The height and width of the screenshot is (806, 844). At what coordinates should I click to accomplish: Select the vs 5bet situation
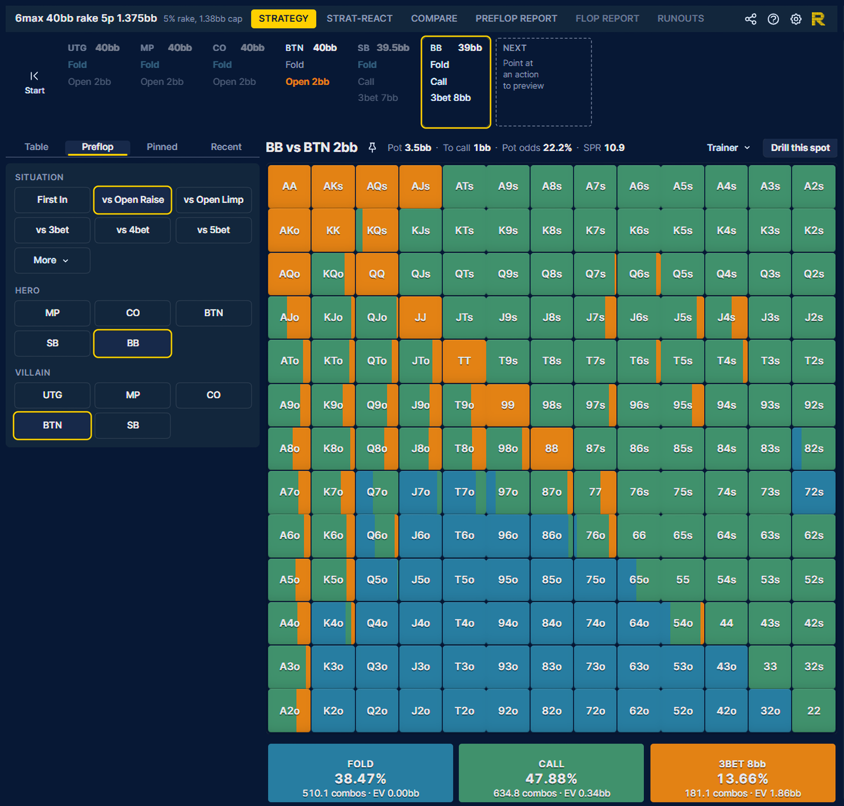[x=214, y=230]
